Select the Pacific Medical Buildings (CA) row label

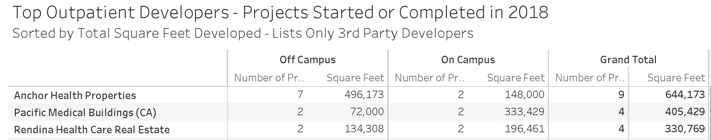(x=85, y=113)
